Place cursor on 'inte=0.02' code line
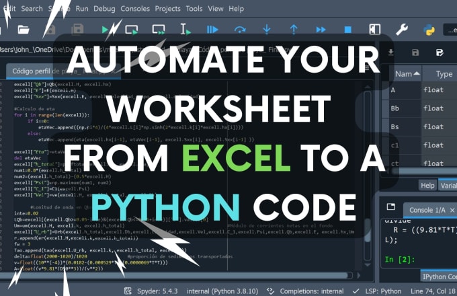457x296 pixels. point(26,213)
